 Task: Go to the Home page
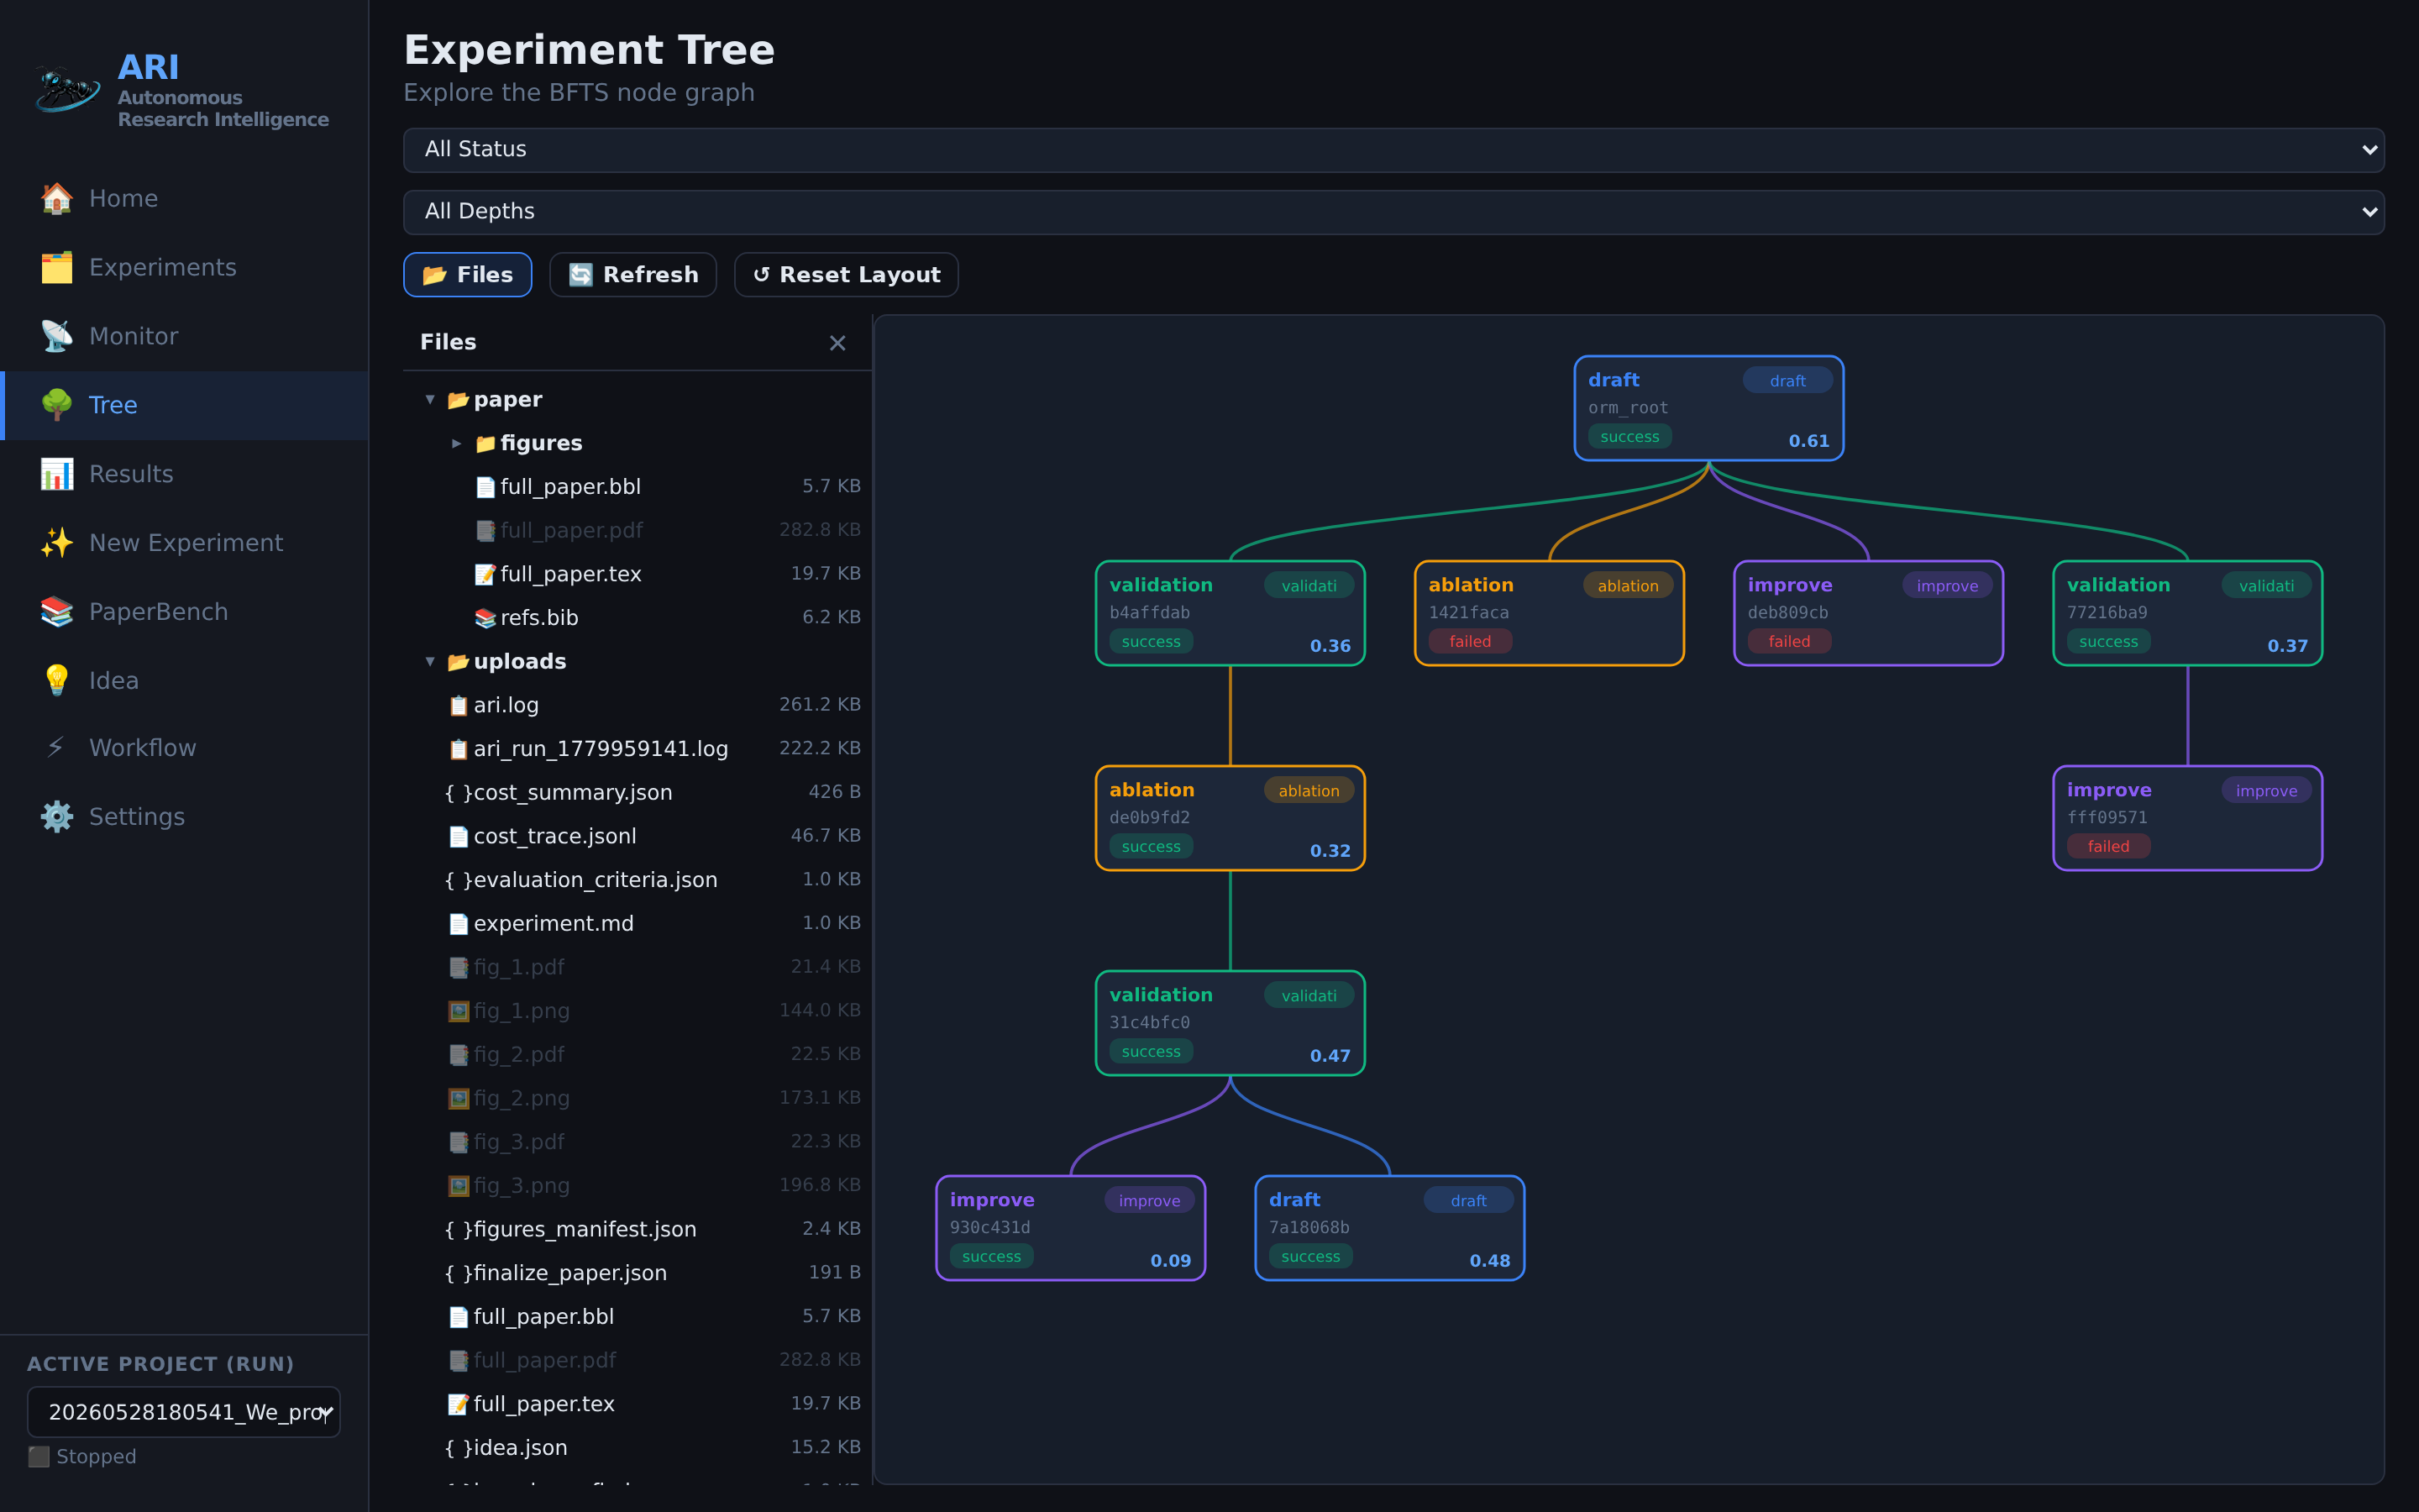pos(184,198)
